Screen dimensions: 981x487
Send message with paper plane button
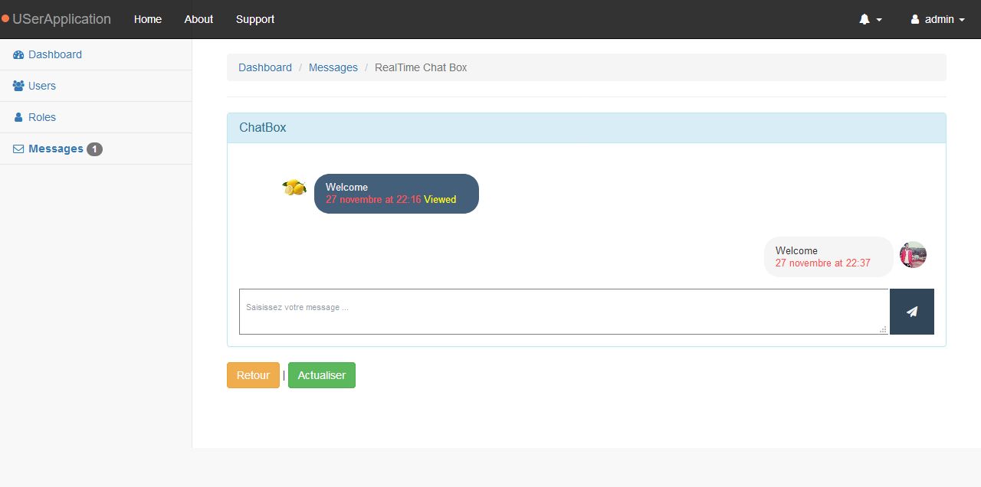coord(912,312)
